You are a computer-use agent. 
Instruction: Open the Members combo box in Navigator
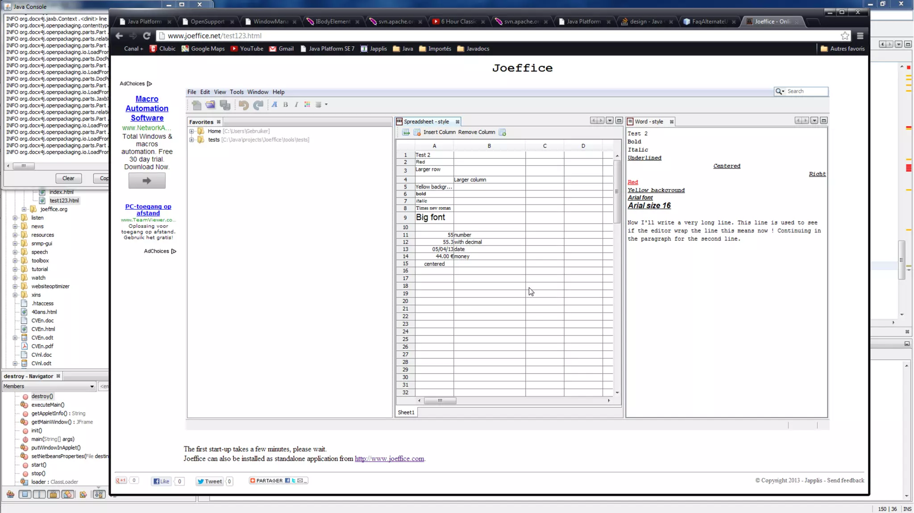coord(48,386)
